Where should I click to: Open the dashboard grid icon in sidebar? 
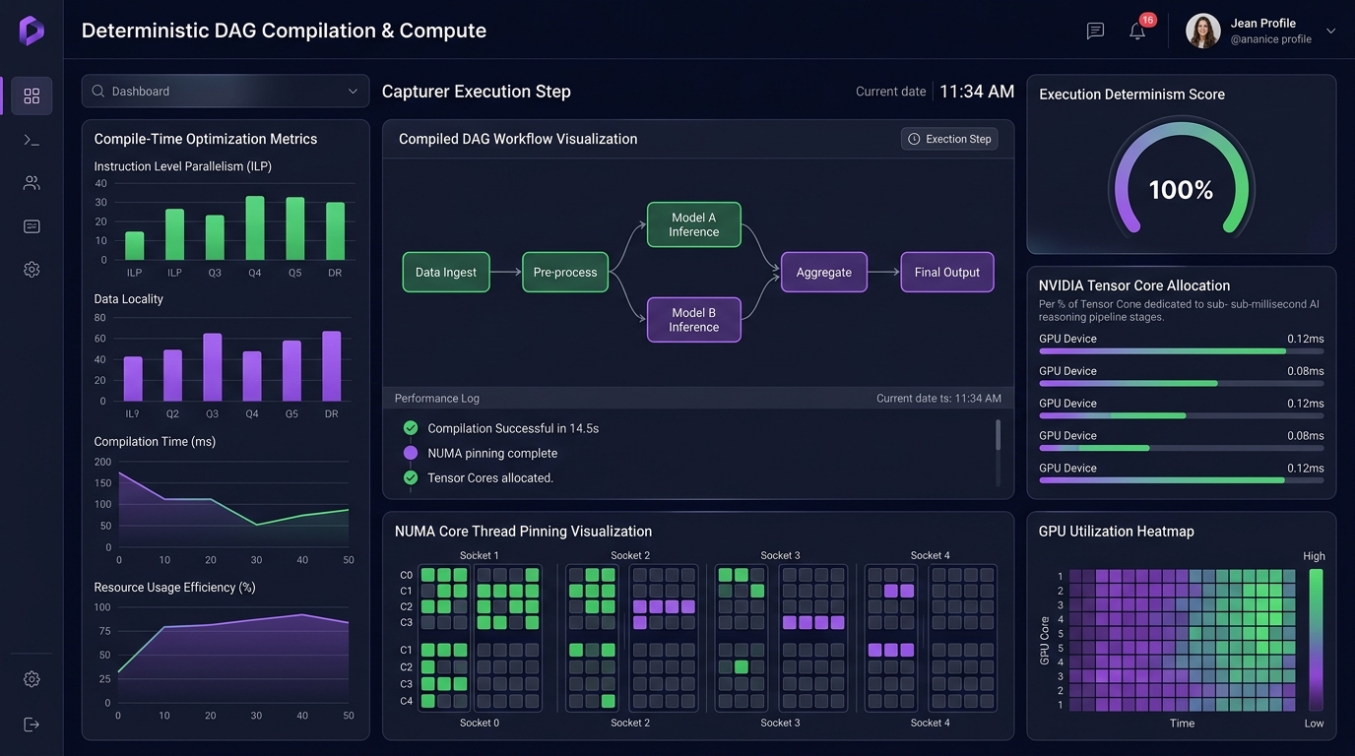click(x=32, y=95)
